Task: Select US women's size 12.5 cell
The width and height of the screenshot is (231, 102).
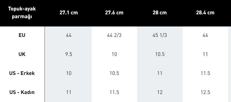Action: click(205, 92)
